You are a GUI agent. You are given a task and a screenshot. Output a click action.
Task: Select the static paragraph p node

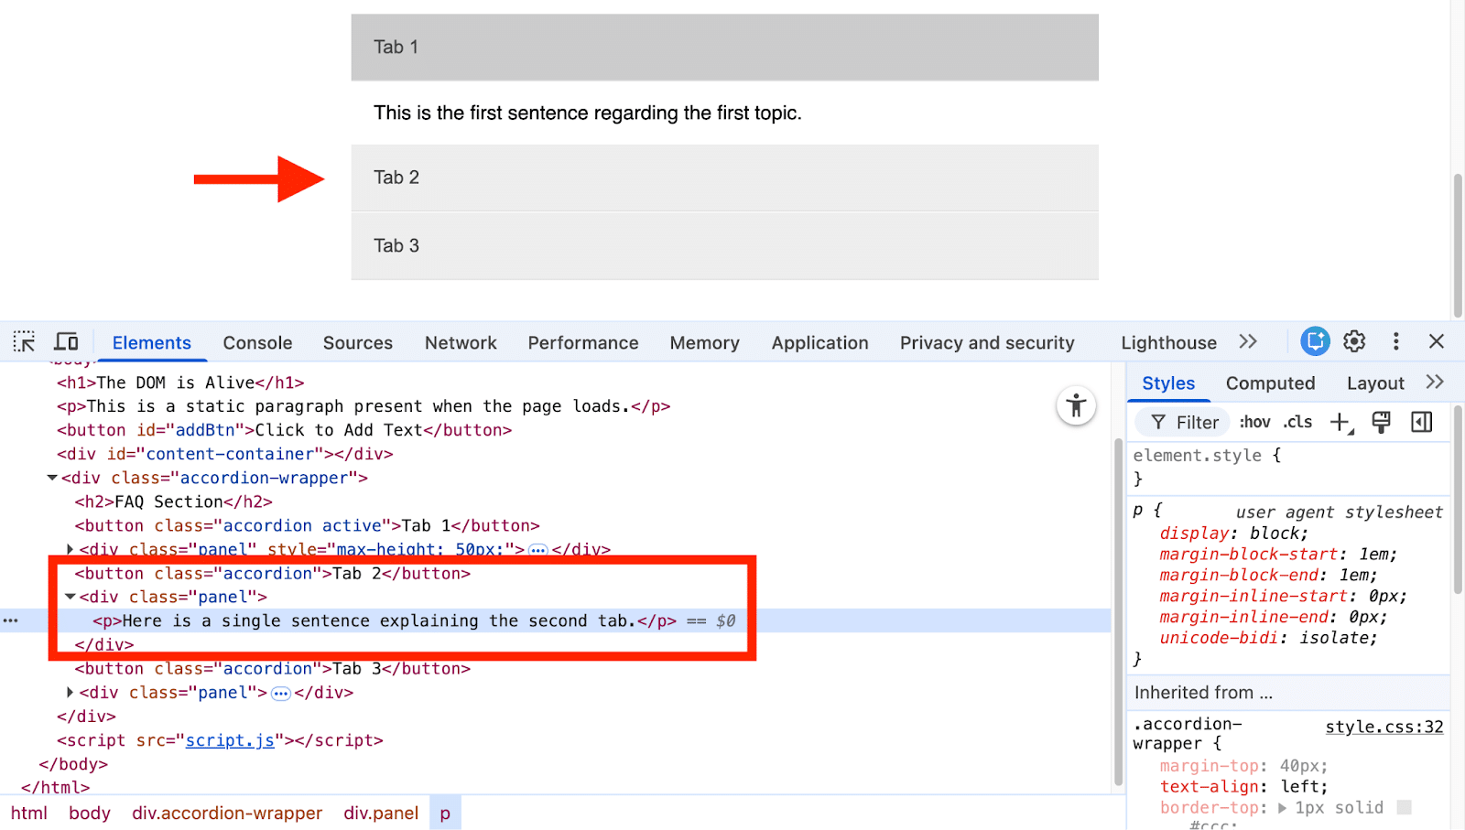[364, 406]
